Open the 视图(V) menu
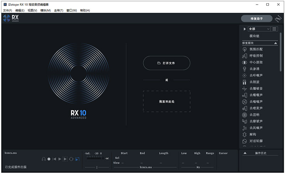Viewport: 285px width, 174px height. coord(32,11)
